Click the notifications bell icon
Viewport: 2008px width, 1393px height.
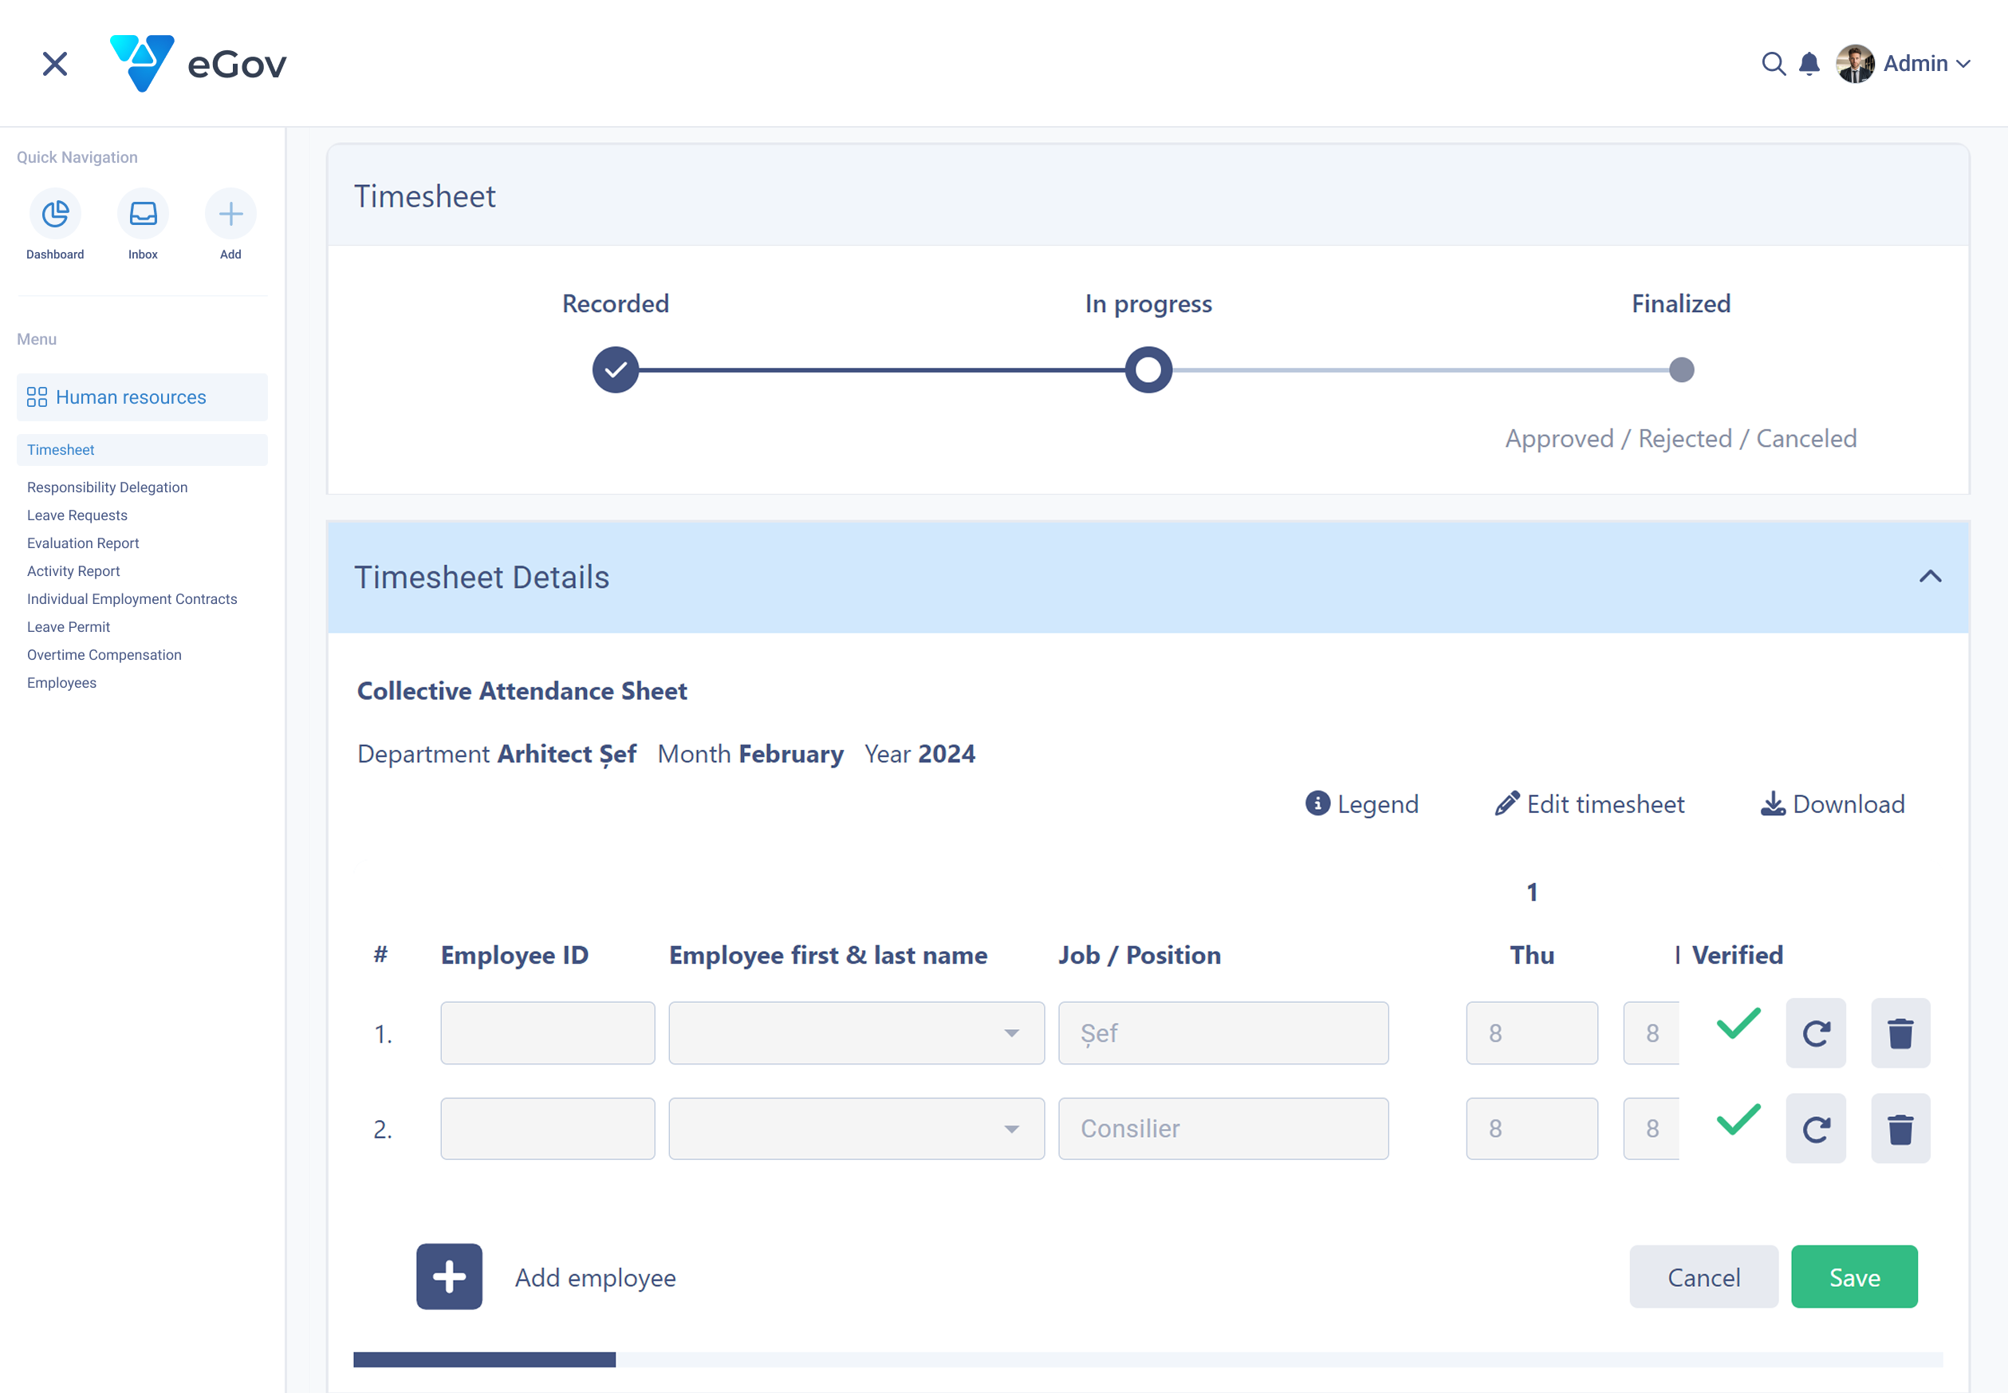coord(1809,64)
